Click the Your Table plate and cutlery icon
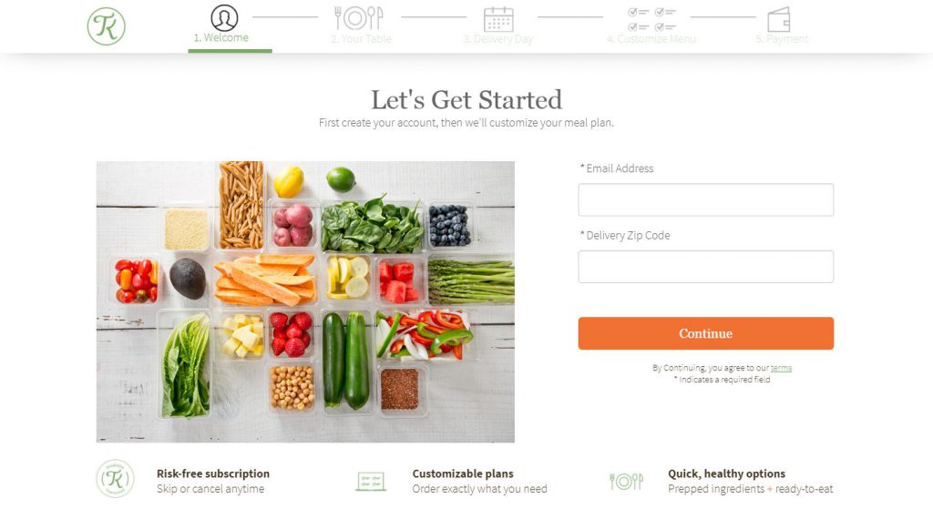Image resolution: width=933 pixels, height=509 pixels. point(358,18)
